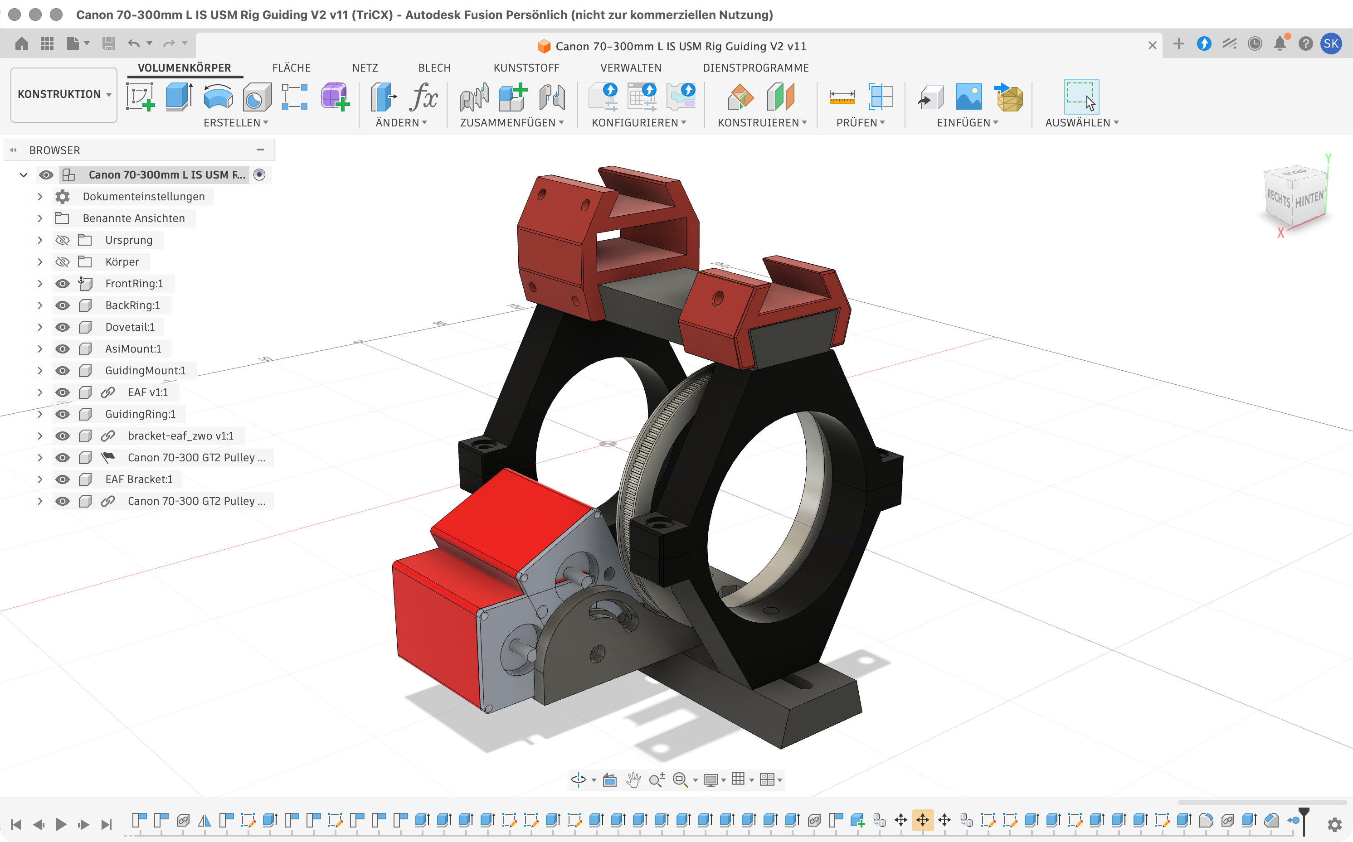Click the Insert Mesh icon
Viewport: 1353px width, 842px height.
pyautogui.click(x=1009, y=97)
